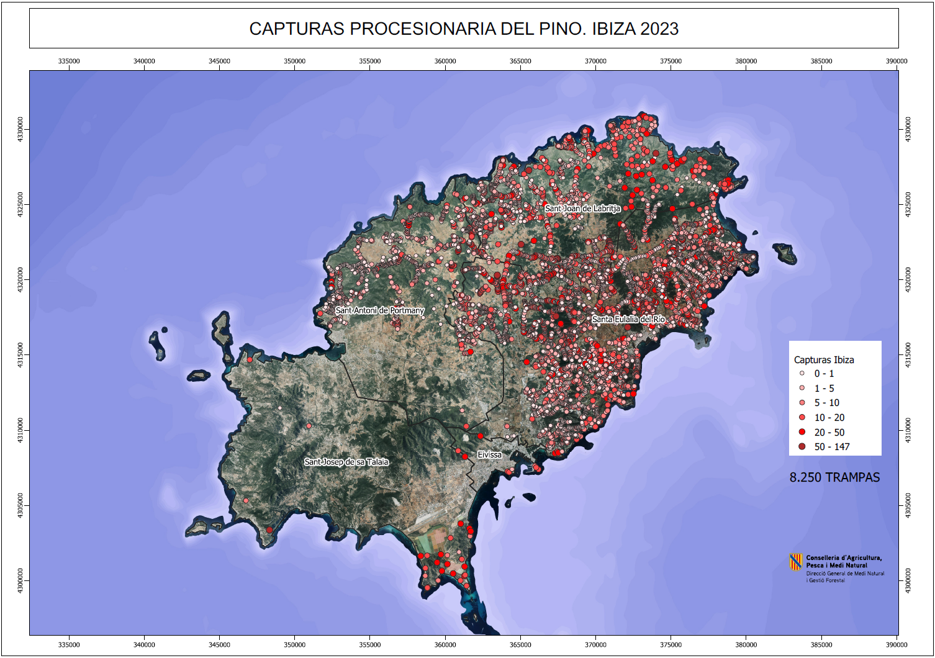Click the 335000 tick label on bottom axis
The image size is (935, 658).
tap(69, 644)
